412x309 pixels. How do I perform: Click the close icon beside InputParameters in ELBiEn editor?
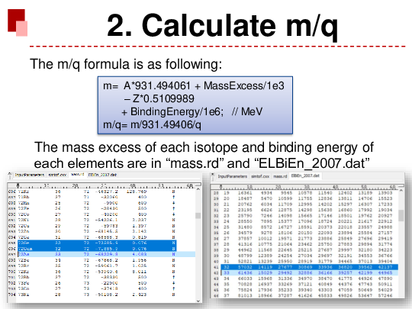(x=213, y=175)
